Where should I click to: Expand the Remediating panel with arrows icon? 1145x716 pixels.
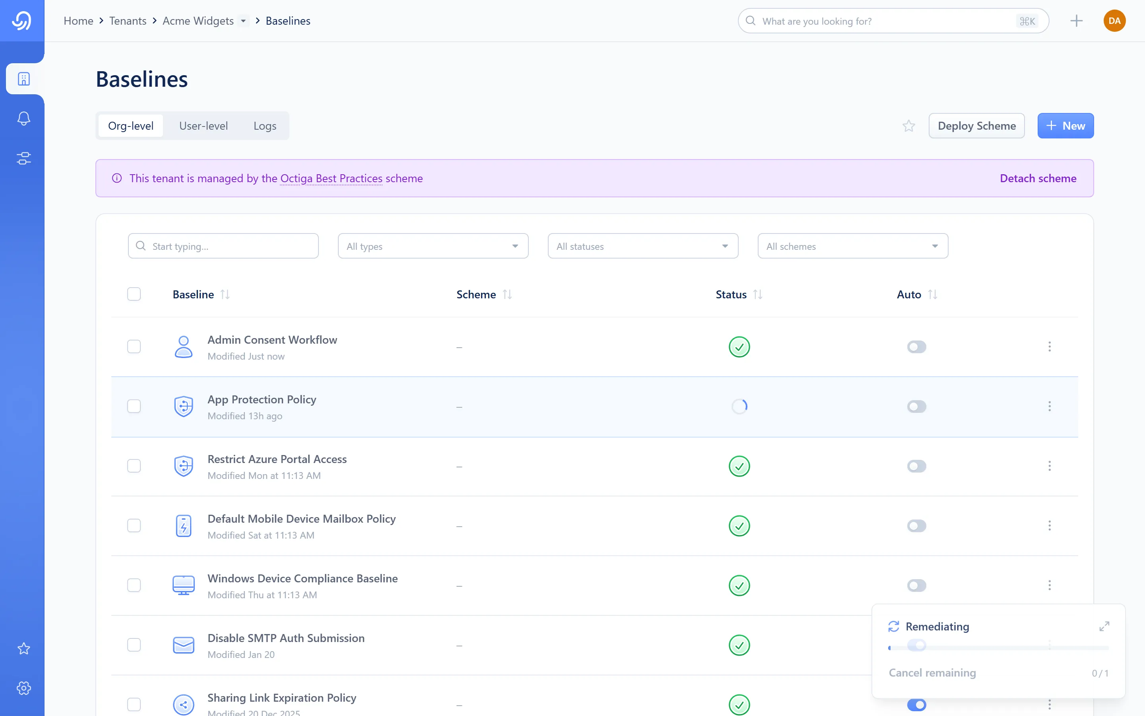tap(1104, 626)
